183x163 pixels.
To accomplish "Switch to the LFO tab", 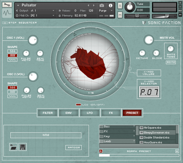I will click(90, 113).
